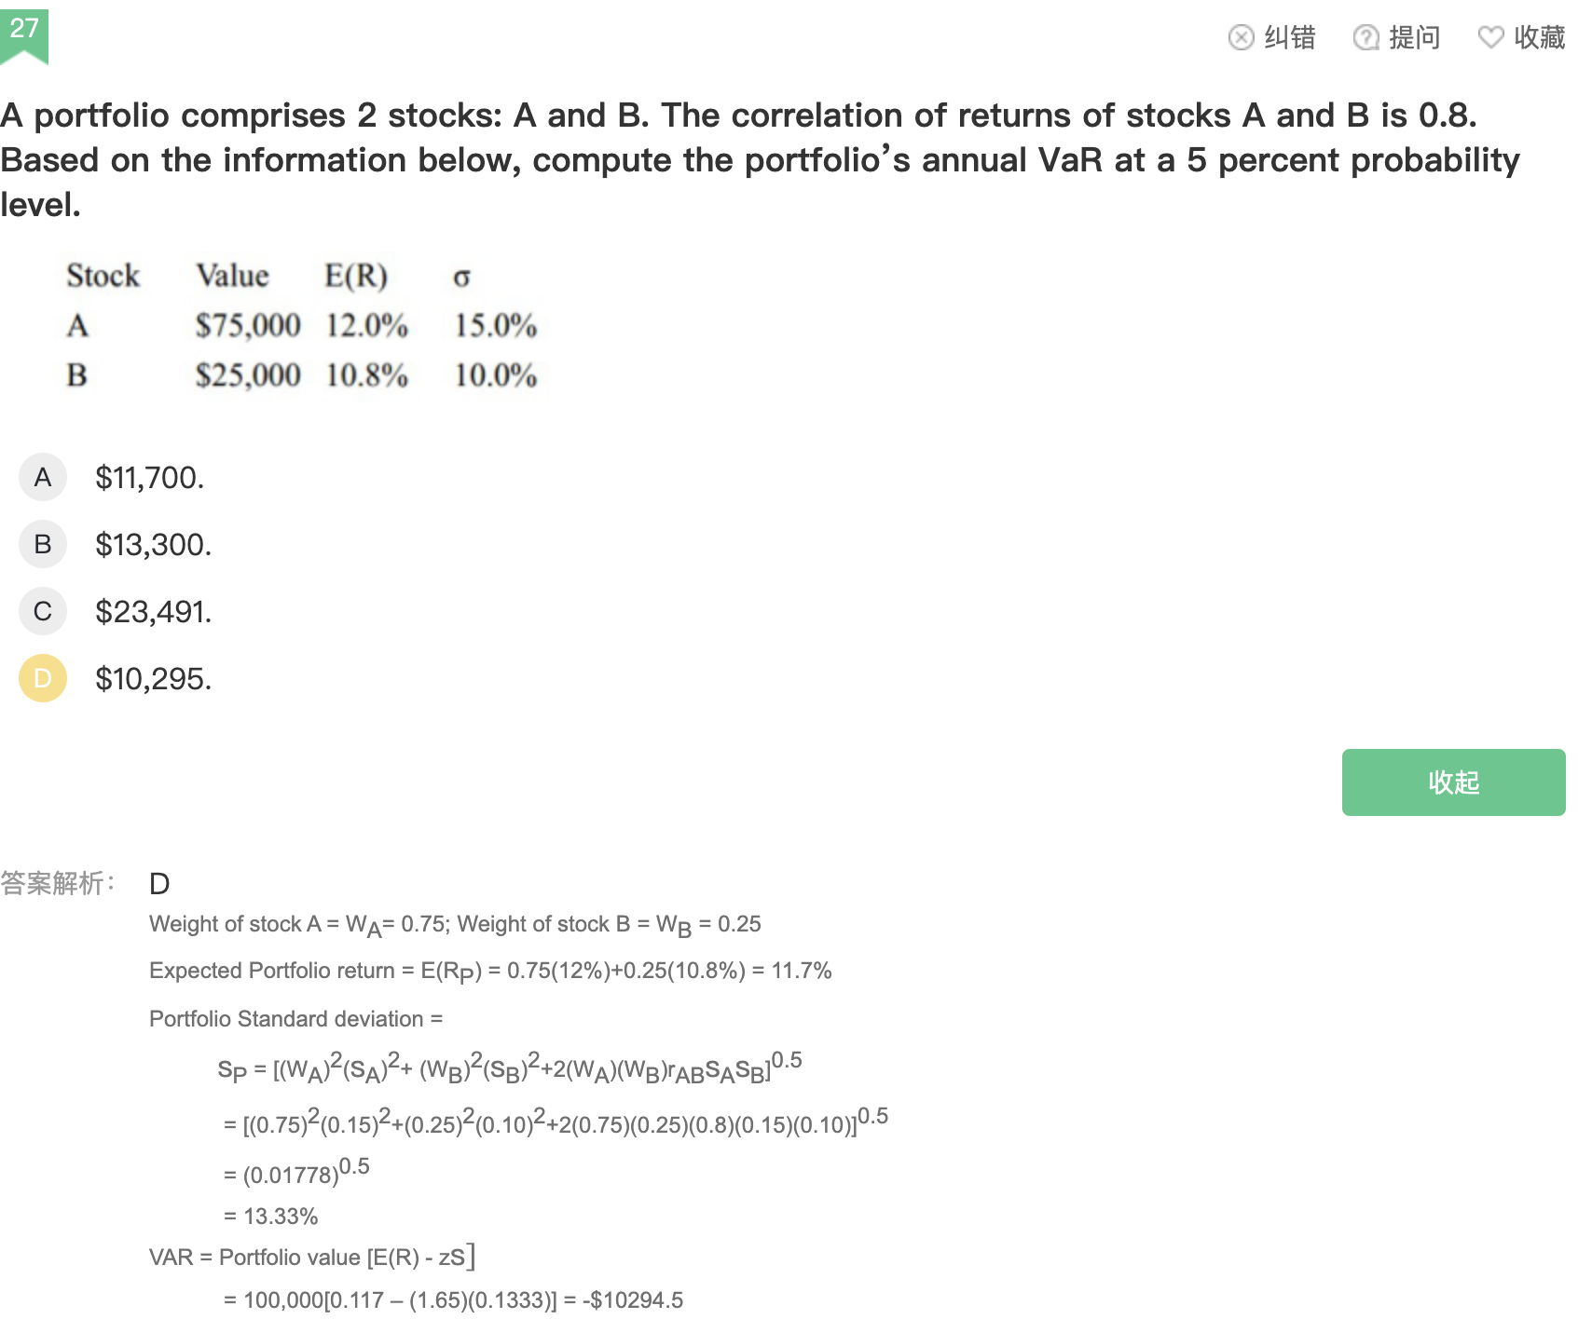Choose the $11,700 answer text

149,478
